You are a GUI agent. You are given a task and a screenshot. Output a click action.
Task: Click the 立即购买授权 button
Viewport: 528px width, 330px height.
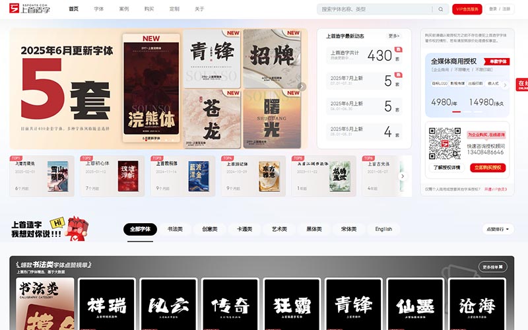(488, 168)
